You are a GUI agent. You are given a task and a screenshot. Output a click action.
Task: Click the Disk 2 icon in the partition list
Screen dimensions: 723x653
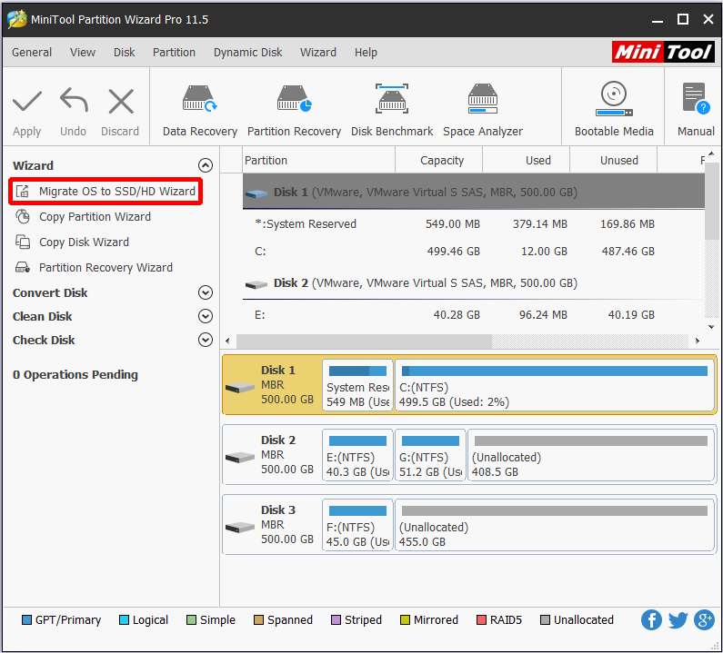tap(256, 284)
